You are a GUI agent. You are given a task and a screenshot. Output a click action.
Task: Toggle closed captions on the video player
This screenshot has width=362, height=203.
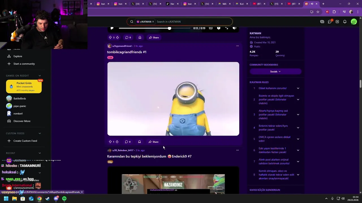pyautogui.click(x=211, y=28)
